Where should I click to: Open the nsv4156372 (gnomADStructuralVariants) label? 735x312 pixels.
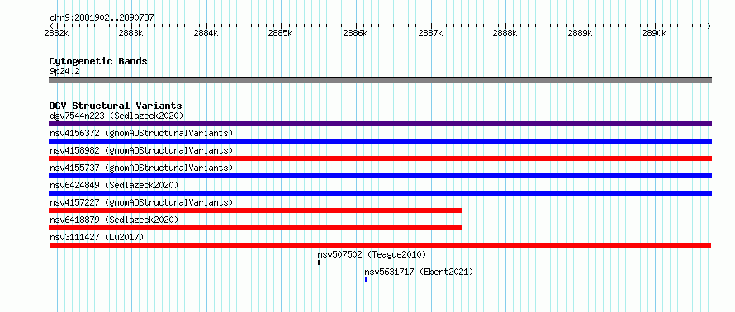[x=141, y=133]
